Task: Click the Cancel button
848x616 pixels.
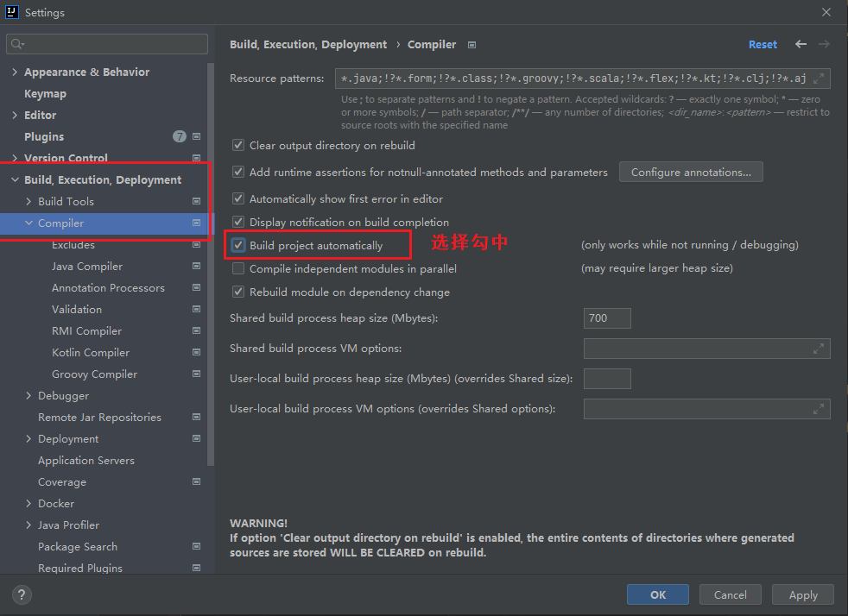Action: click(730, 594)
